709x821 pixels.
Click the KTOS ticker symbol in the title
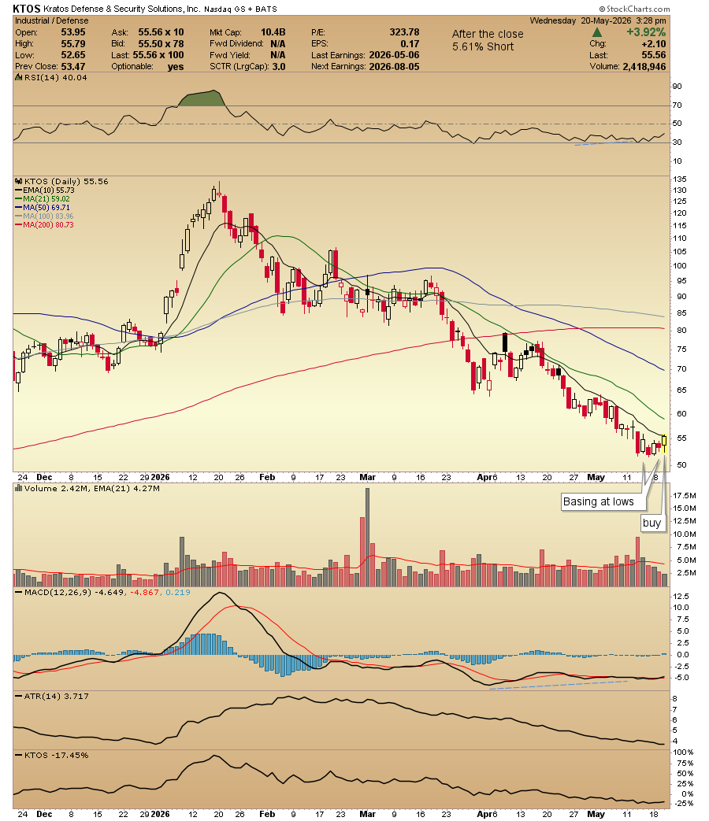pyautogui.click(x=27, y=9)
